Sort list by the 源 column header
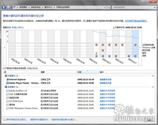 coord(22,72)
